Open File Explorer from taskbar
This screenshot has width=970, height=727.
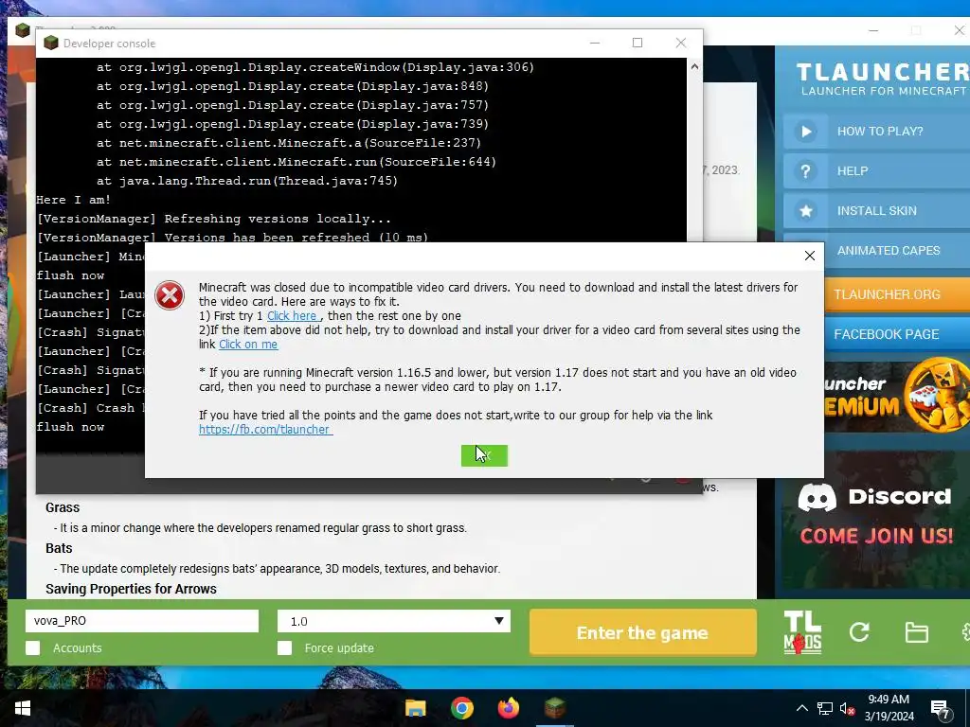pos(416,708)
